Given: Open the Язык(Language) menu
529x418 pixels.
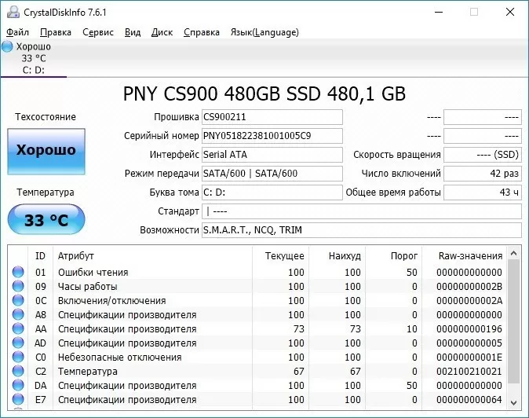Looking at the screenshot, I should tap(264, 32).
